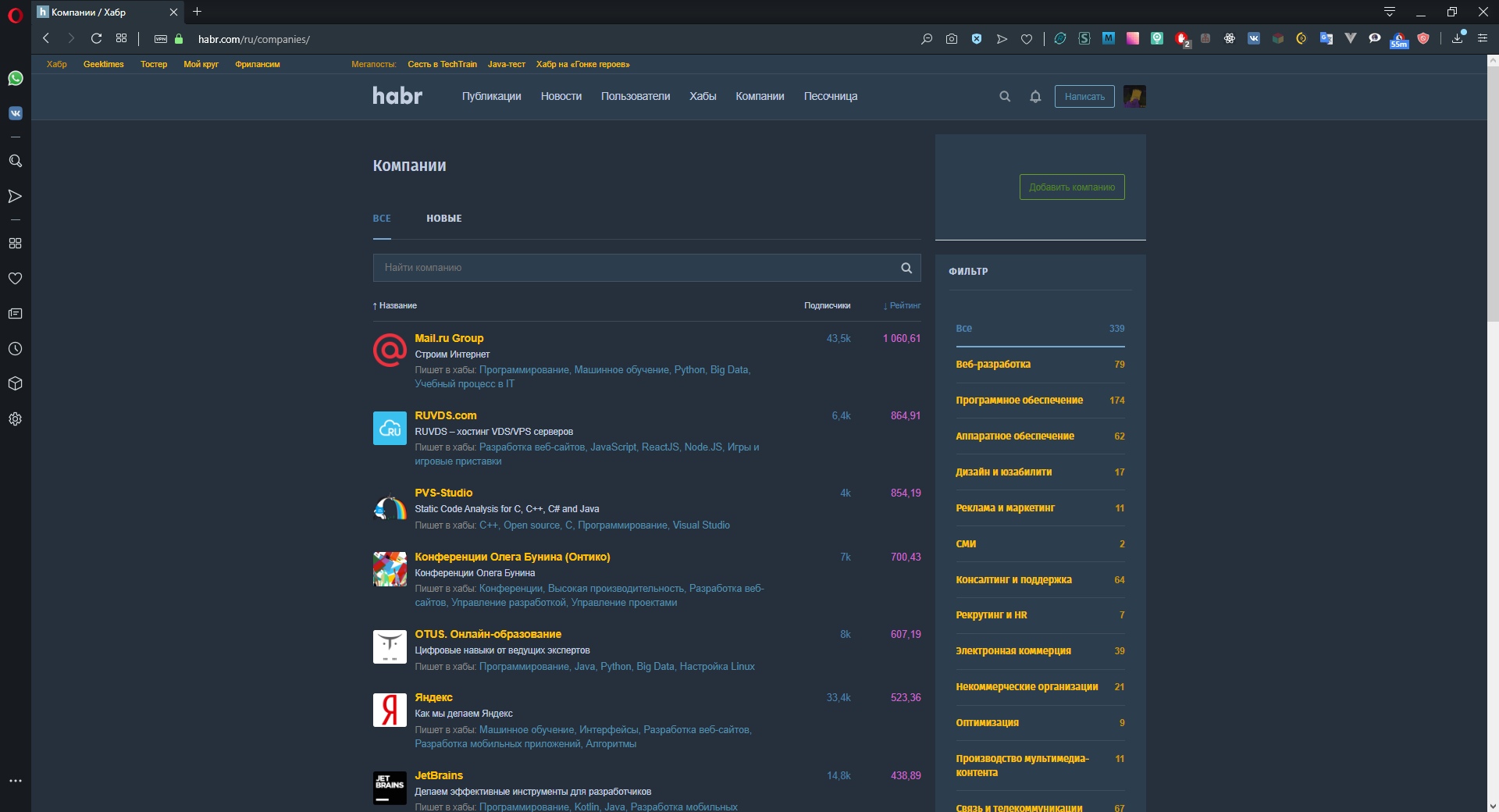Switch to the НОВЫЕ tab
Screen dimensions: 1499x812
444,219
